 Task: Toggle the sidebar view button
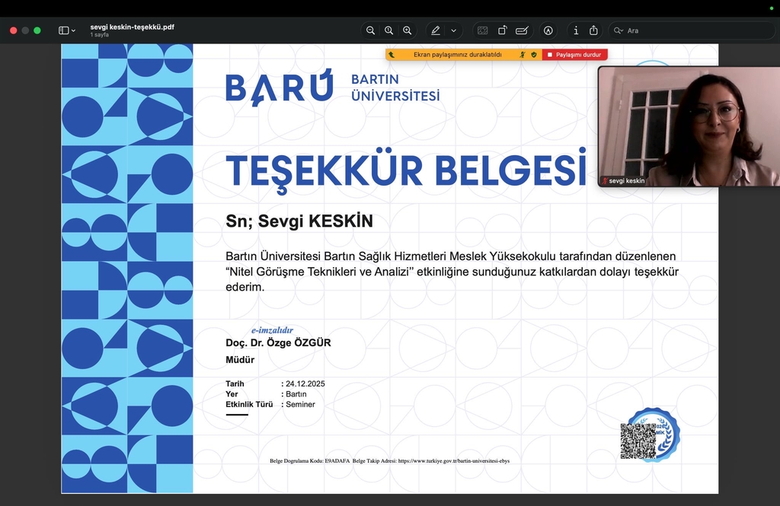click(63, 30)
